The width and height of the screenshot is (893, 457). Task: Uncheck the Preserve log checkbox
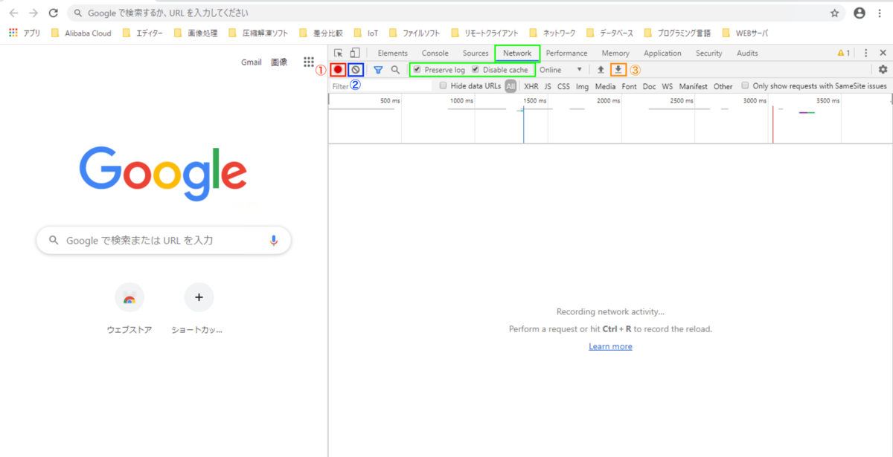[417, 70]
